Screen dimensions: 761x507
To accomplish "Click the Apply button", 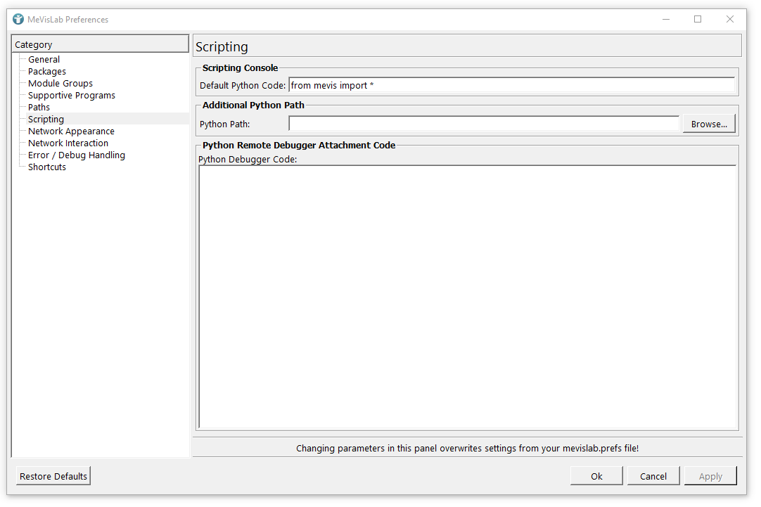I will 710,476.
